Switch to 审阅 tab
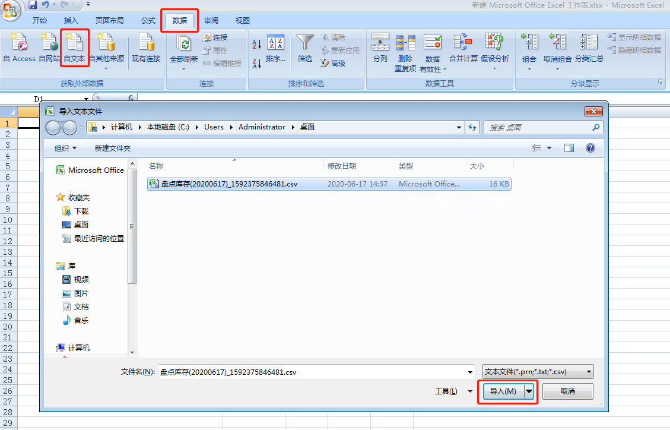670x430 pixels. pos(211,21)
